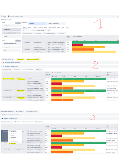This screenshot has width=119, height=155.
Task: Switch to the Barres chart tab
Action: tap(30, 28)
